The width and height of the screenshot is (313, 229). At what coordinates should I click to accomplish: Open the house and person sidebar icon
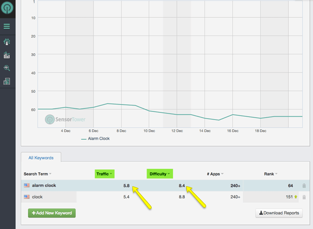(x=7, y=42)
